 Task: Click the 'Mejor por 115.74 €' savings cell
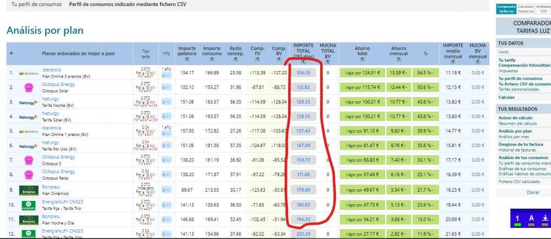pos(362,88)
